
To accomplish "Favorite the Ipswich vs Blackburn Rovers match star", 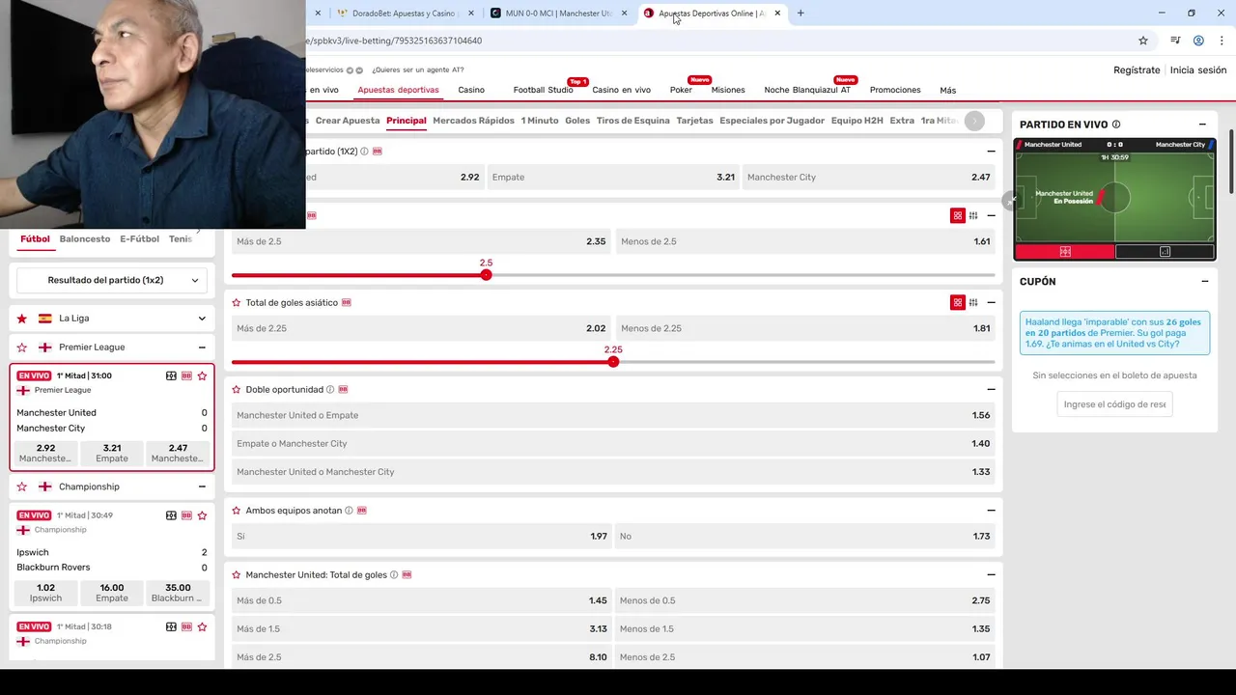I will pos(202,515).
